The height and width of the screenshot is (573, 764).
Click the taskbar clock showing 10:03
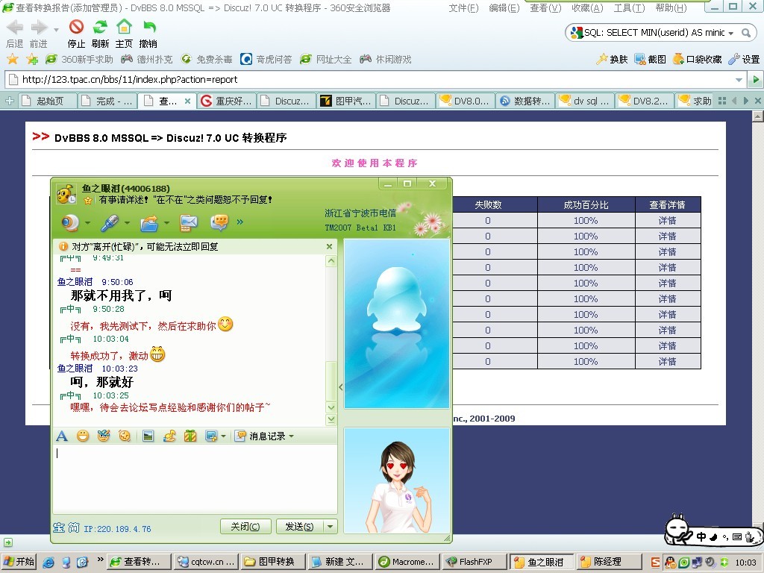[x=745, y=562]
